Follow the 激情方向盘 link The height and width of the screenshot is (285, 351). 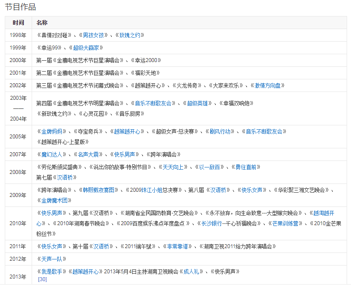coord(270,85)
